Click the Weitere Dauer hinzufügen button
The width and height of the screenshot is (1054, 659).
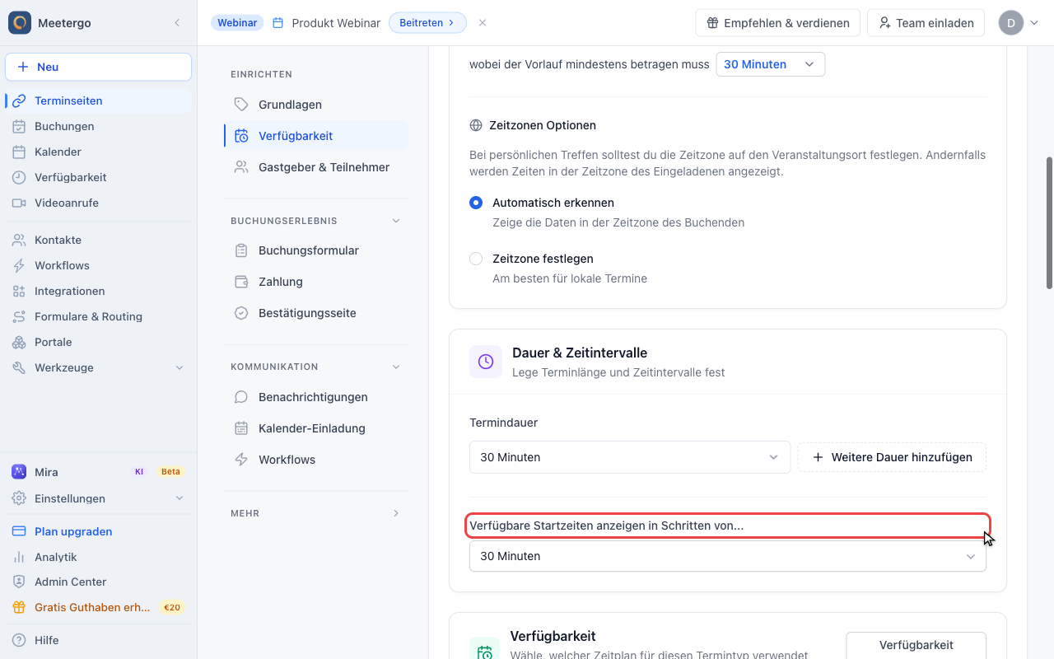tap(892, 457)
